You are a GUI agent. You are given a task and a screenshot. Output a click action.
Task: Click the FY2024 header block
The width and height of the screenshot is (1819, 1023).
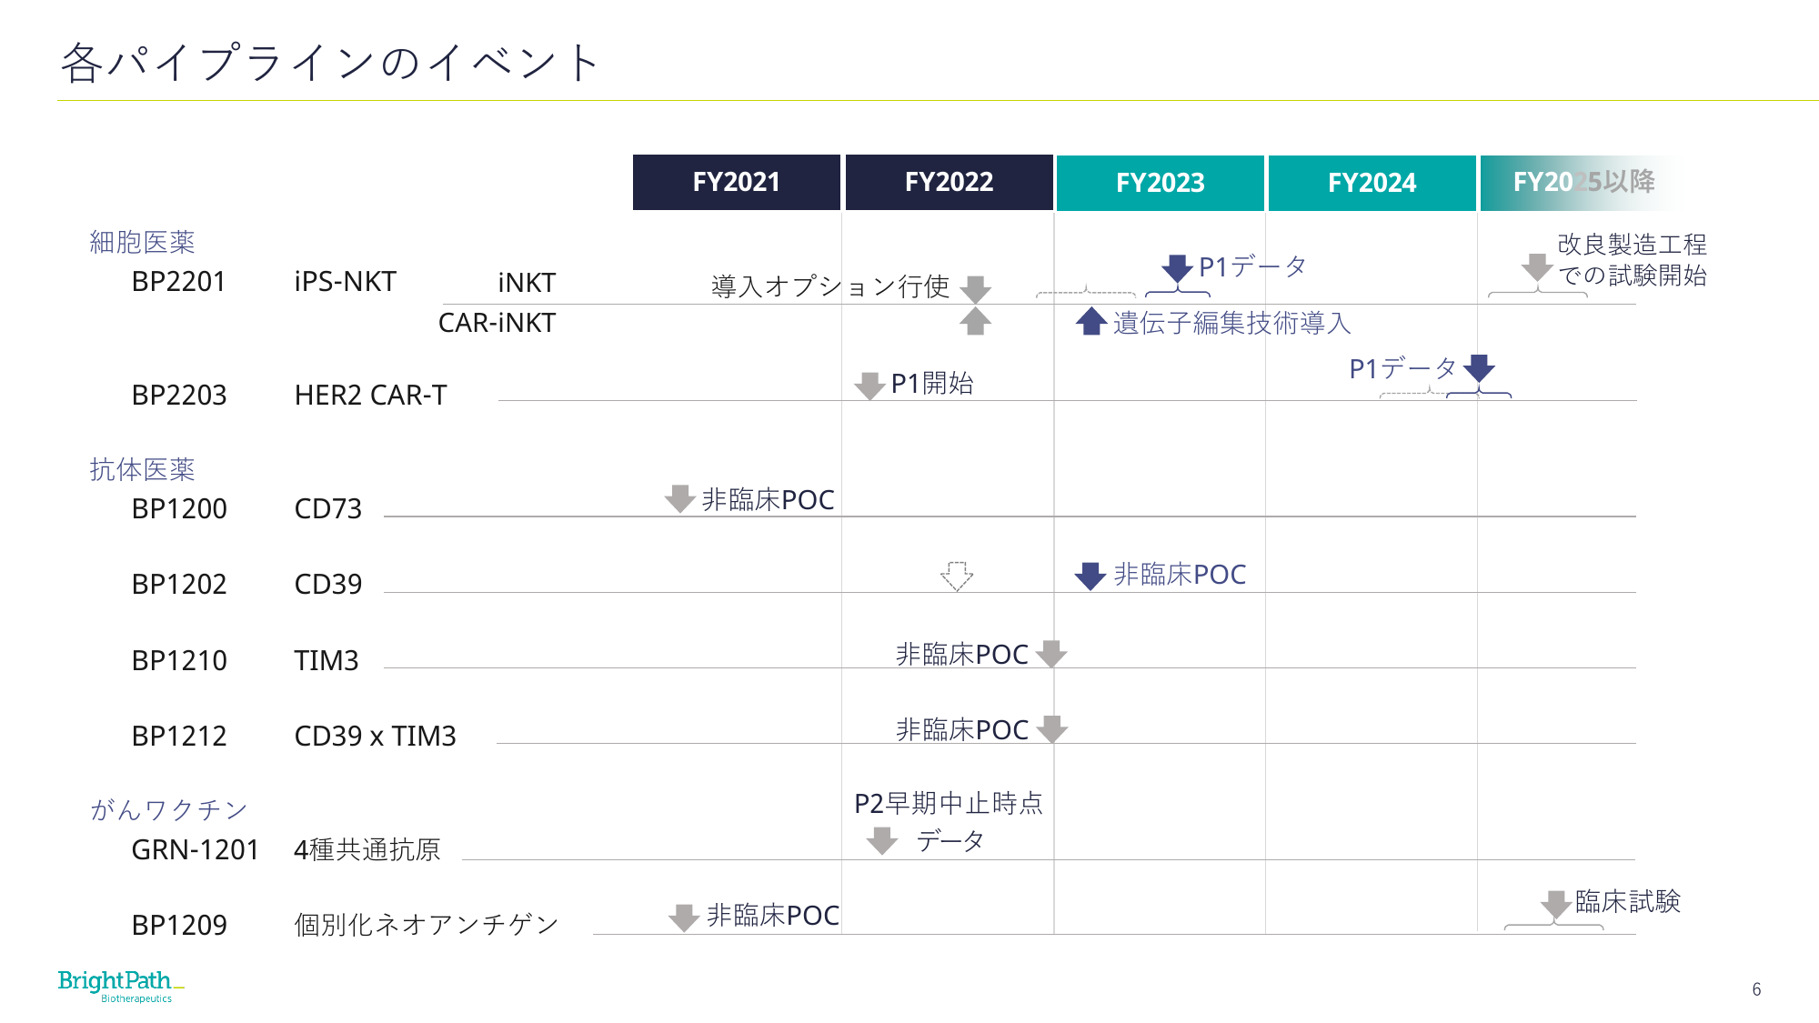click(1372, 183)
